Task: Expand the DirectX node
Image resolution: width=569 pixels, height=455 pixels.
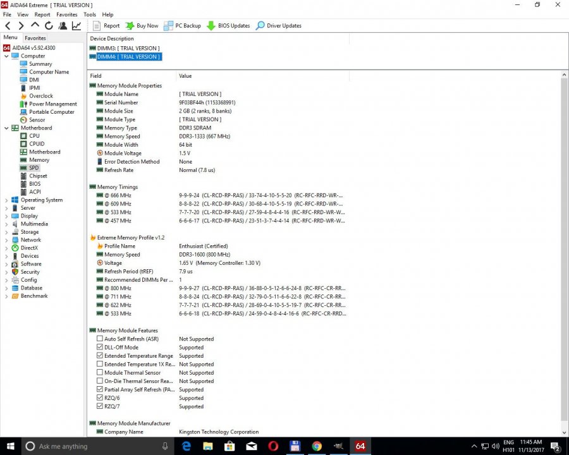Action: 6,248
